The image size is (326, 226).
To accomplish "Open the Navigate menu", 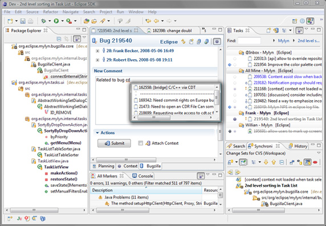I will click(71, 12).
